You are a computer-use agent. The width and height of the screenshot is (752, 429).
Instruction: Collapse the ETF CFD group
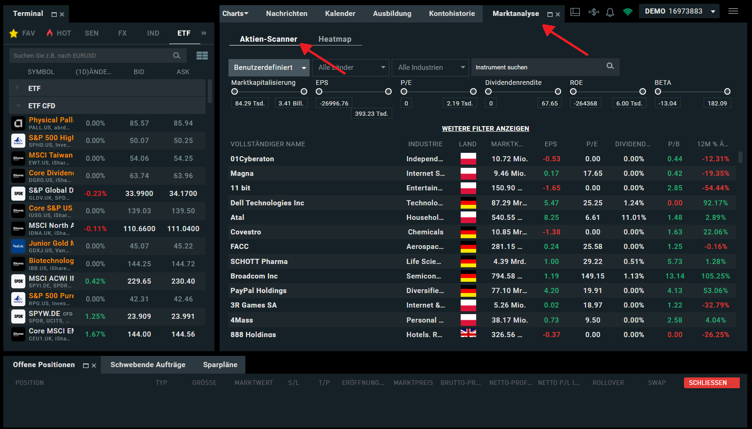tap(17, 105)
